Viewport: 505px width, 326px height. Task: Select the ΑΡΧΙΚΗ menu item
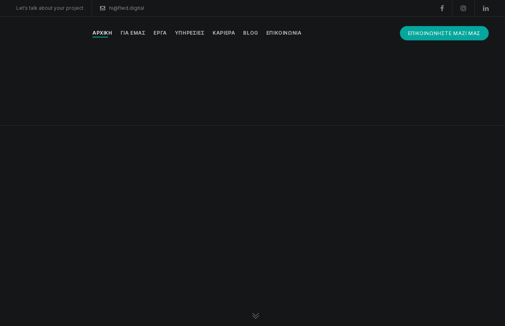click(102, 33)
